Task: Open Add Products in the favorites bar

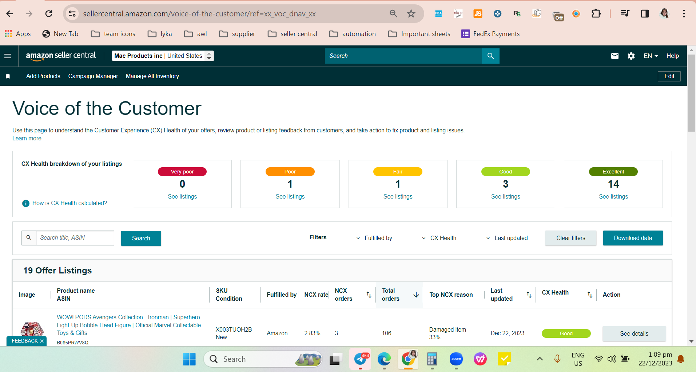Action: pos(43,76)
